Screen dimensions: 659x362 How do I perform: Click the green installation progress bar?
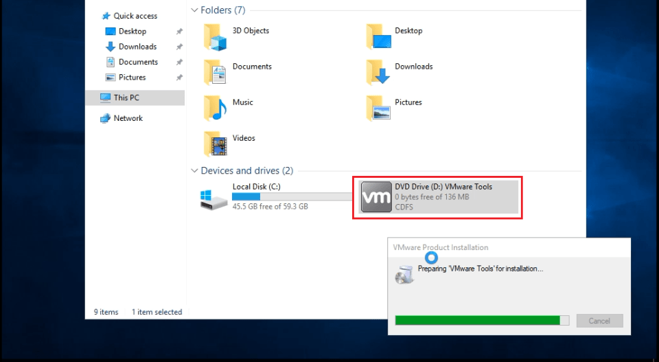482,321
